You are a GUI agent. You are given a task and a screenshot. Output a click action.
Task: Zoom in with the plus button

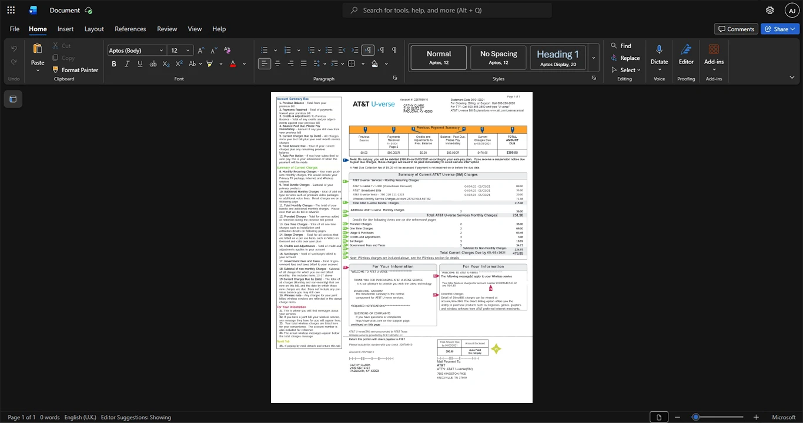pyautogui.click(x=757, y=417)
